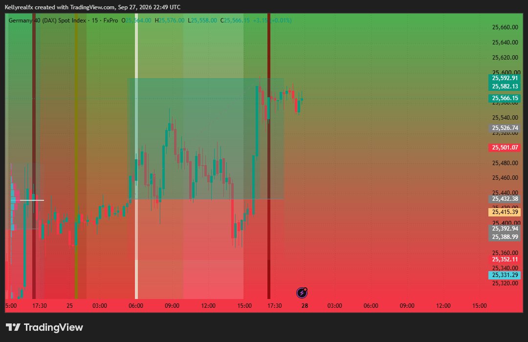This screenshot has width=528, height=342.
Task: Click the first 09:00 time label
Action: [172, 306]
